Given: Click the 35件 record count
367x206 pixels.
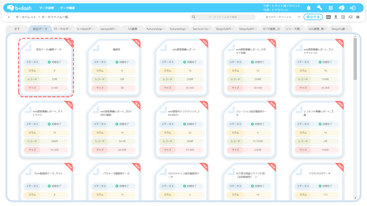Looking at the screenshot, I should point(54,79).
